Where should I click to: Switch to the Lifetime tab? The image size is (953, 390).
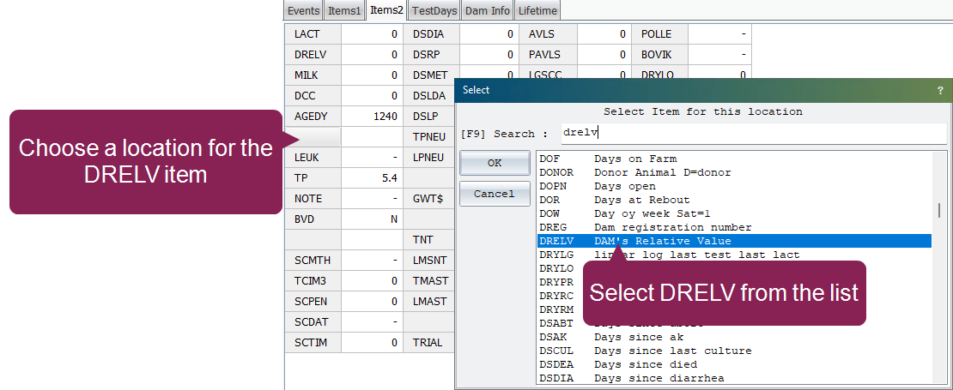point(537,10)
